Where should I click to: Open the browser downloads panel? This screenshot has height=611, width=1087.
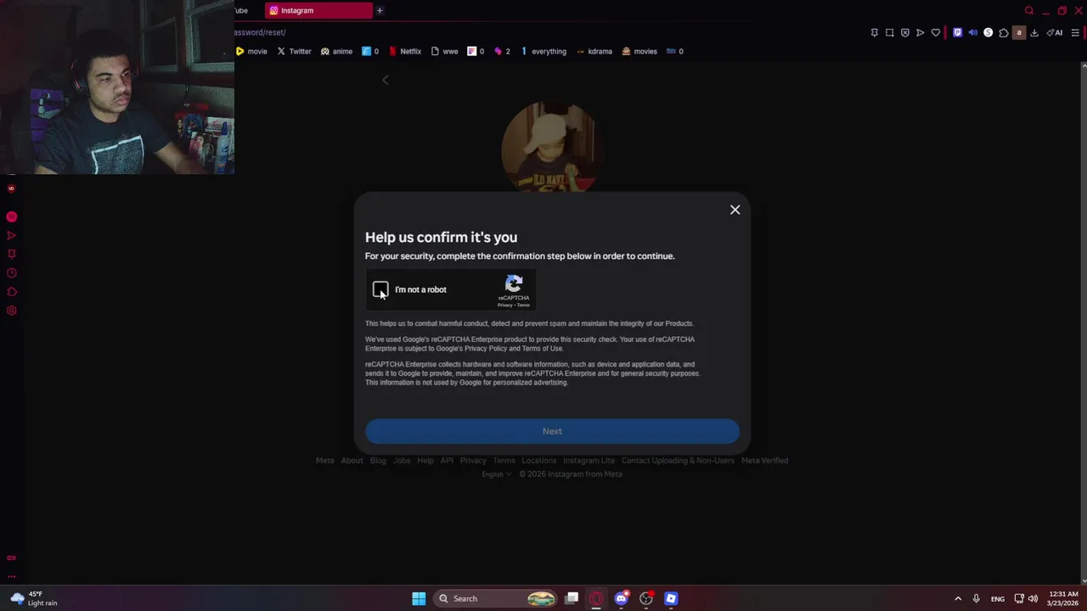point(1033,32)
